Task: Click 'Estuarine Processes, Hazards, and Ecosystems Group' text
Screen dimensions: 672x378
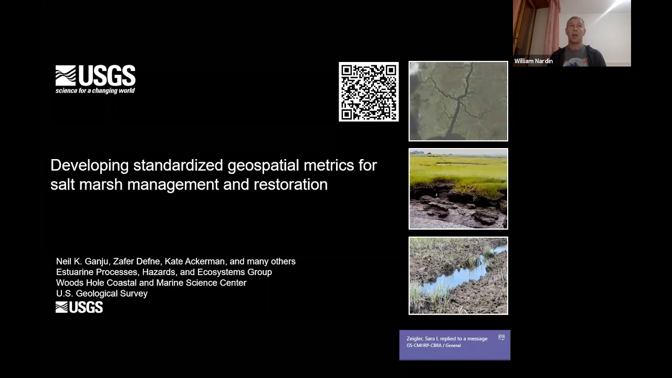Action: (x=164, y=272)
